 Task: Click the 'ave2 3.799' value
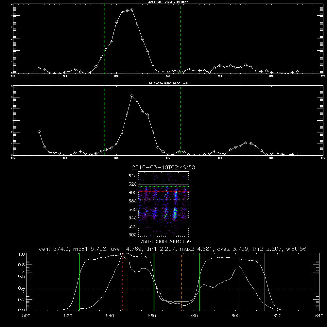[233, 249]
